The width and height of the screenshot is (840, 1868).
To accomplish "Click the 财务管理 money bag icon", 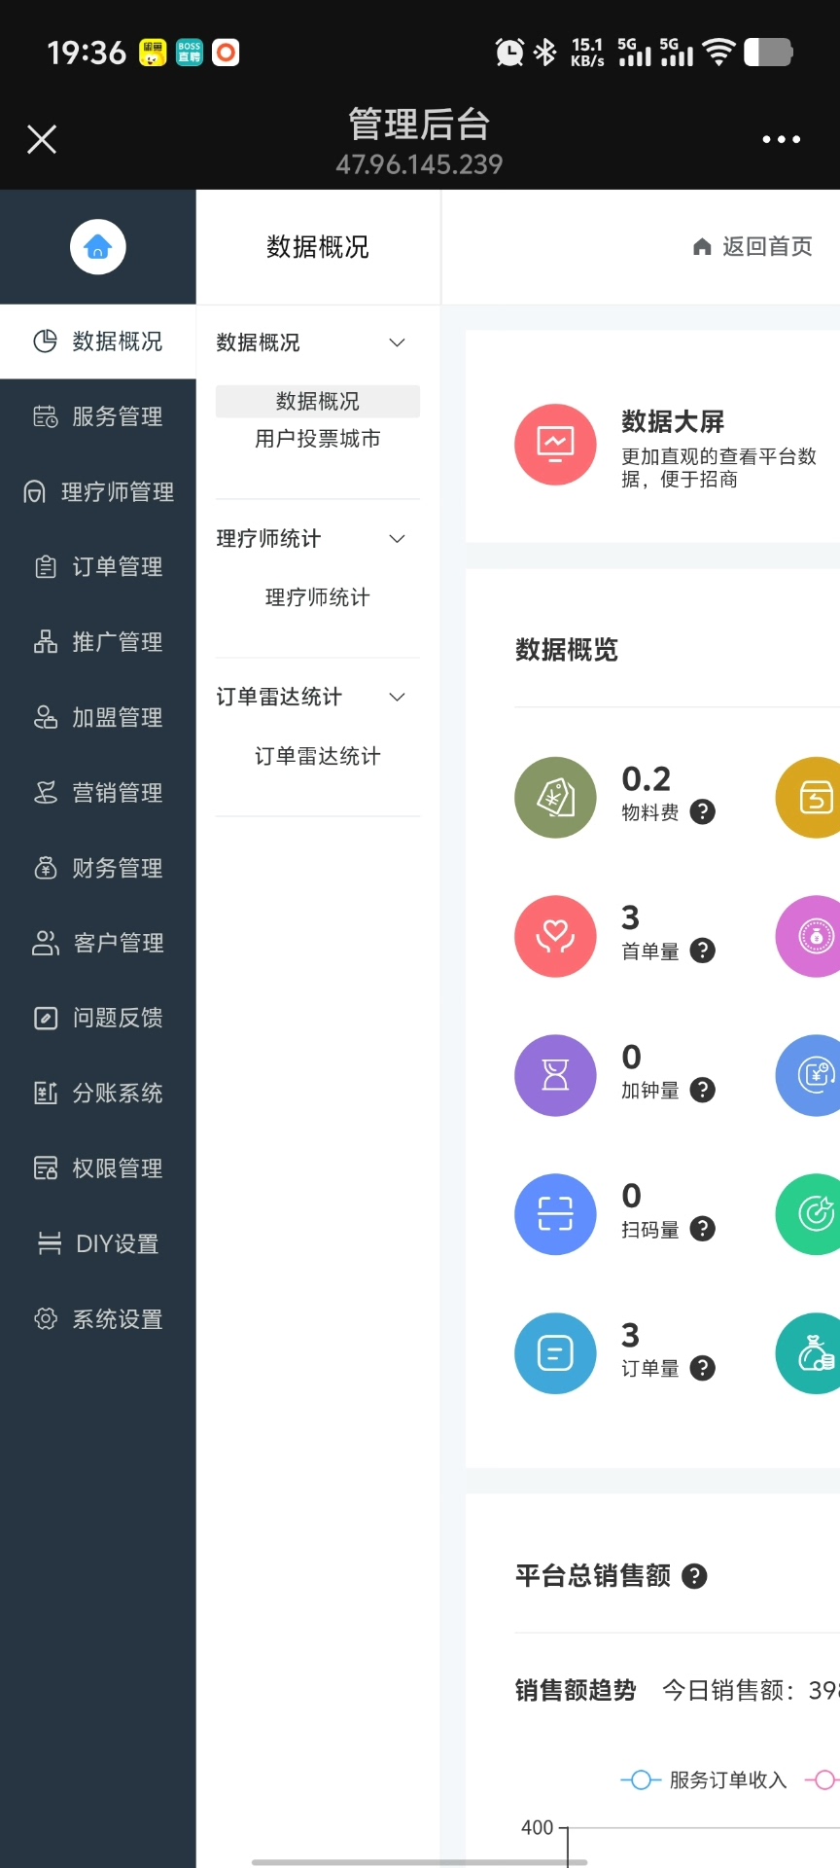I will coord(46,868).
